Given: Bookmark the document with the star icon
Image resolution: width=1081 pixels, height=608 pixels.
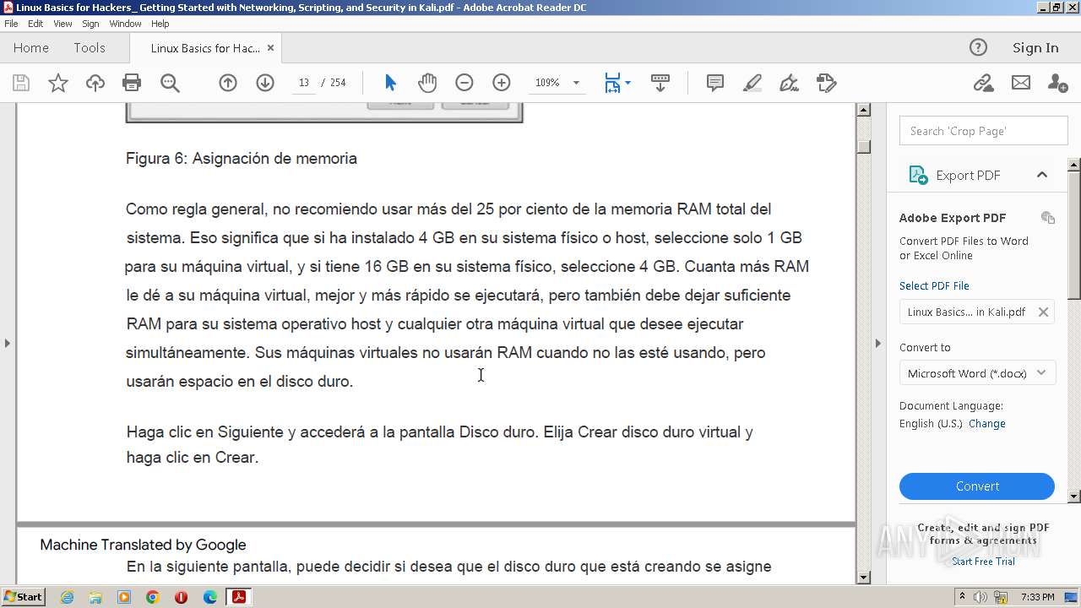Looking at the screenshot, I should (x=58, y=83).
